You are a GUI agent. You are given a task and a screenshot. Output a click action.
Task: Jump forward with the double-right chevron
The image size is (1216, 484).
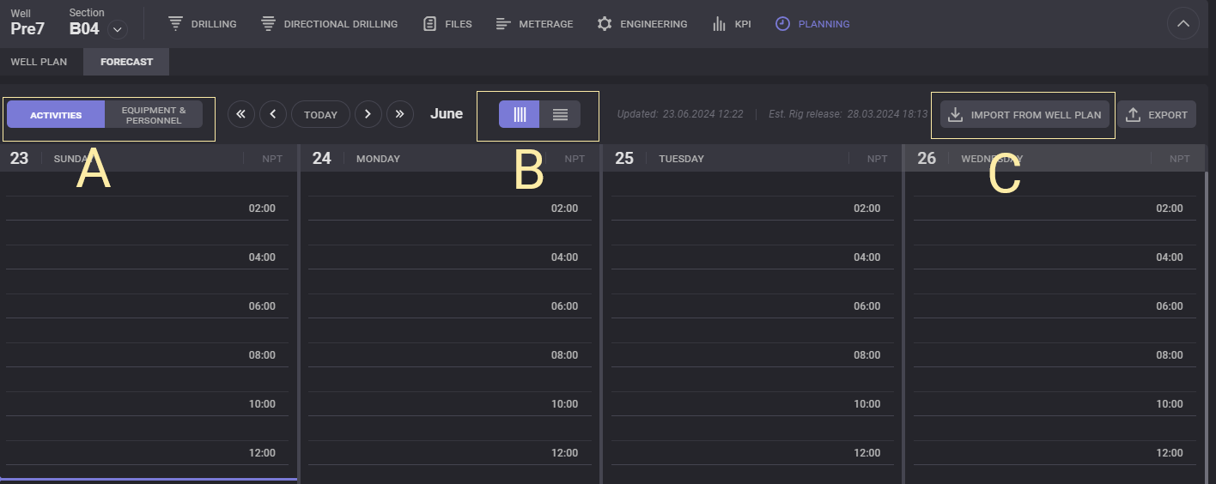(x=399, y=114)
